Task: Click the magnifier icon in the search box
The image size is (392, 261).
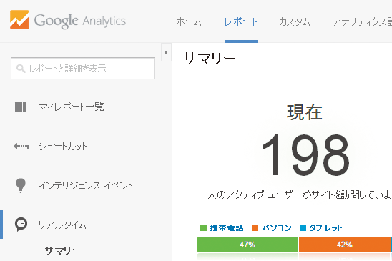Action: 21,69
